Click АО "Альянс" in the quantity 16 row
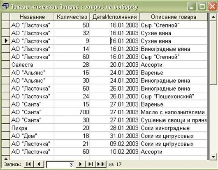This screenshot has height=170, width=218. point(32,73)
